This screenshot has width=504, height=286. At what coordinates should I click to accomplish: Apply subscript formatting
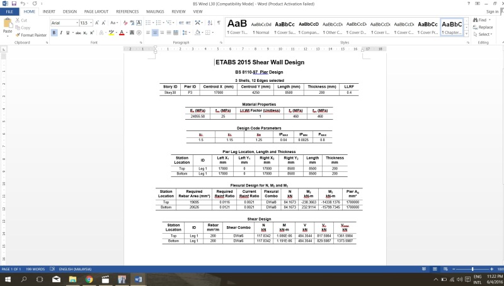(x=85, y=33)
